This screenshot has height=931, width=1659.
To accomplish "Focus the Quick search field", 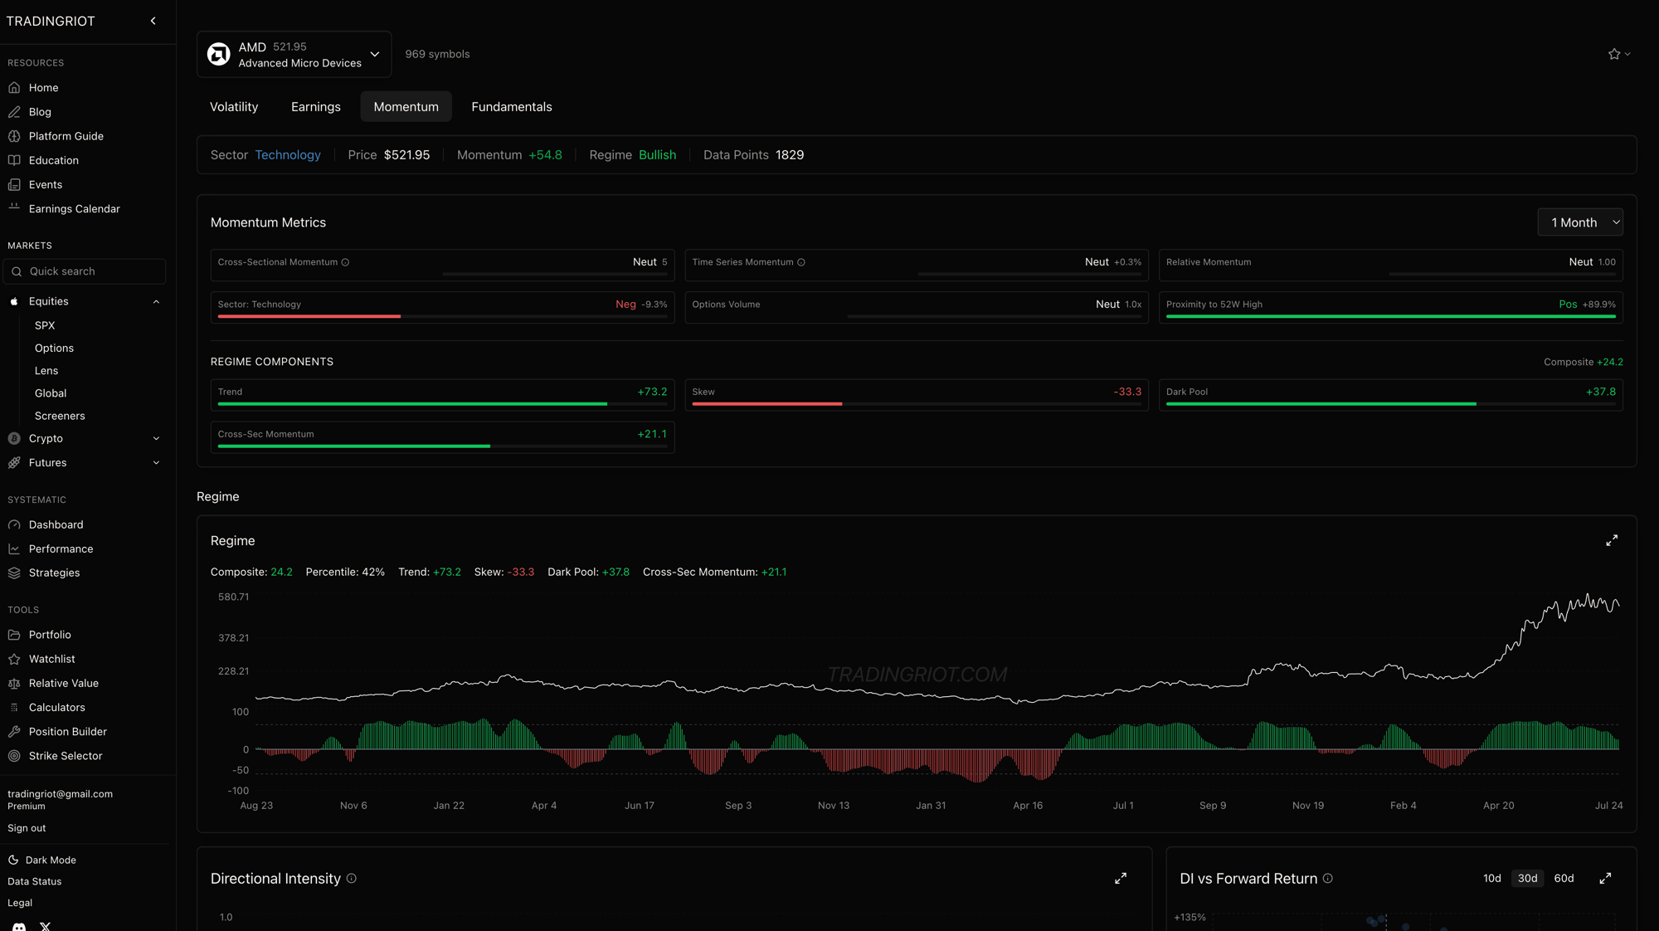I will coord(84,271).
